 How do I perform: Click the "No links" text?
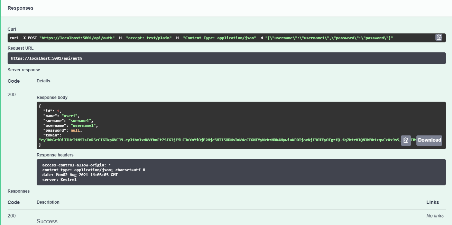[435, 216]
